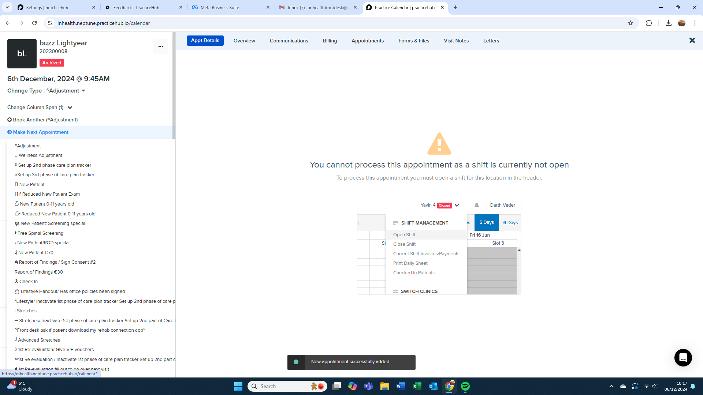Open the three-dots patient options menu

[160, 46]
